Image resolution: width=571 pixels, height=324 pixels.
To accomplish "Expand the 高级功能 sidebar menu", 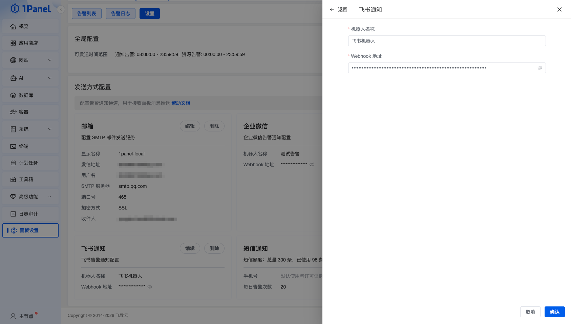I will (x=50, y=197).
